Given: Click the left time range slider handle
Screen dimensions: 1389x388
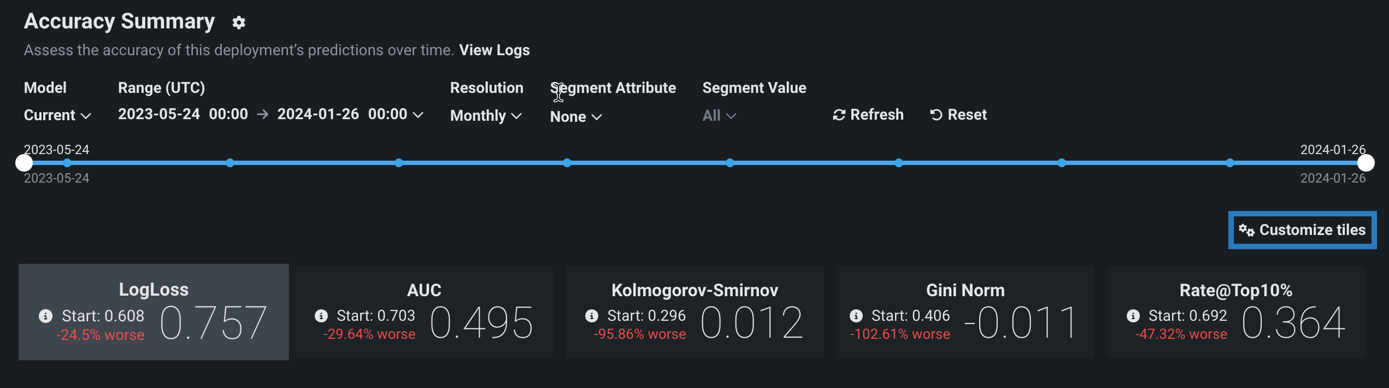Looking at the screenshot, I should pos(24,163).
